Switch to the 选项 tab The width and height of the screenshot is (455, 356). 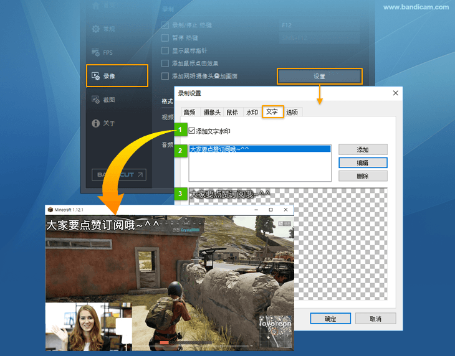(x=292, y=112)
